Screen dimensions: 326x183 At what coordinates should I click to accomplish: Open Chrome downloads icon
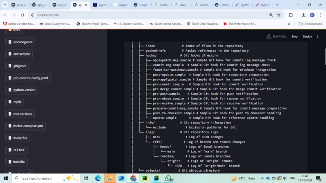(303, 15)
